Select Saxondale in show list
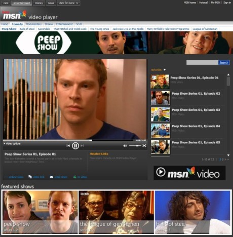Image resolution: width=233 pixels, height=237 pixels. [x=44, y=29]
